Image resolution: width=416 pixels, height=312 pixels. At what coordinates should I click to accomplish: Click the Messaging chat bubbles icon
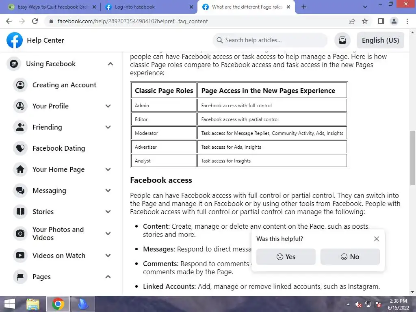pyautogui.click(x=20, y=191)
